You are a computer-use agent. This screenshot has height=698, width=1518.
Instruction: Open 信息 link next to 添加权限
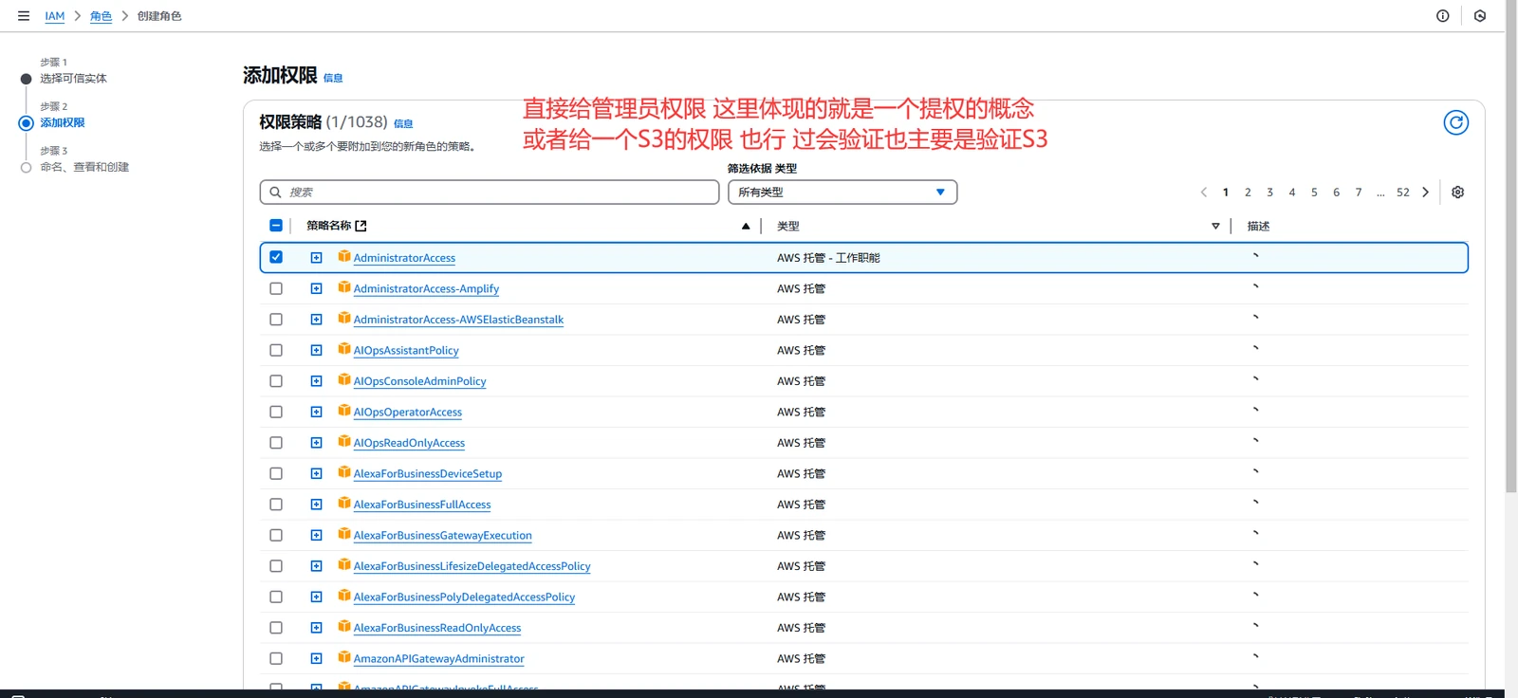(x=333, y=79)
